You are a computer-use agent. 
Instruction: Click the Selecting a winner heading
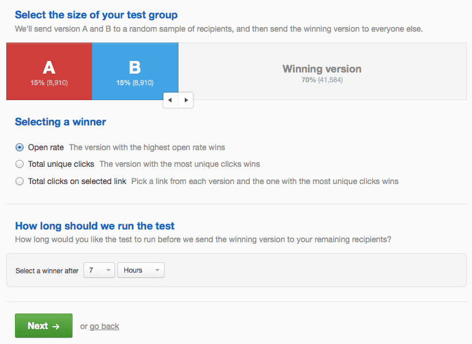(60, 122)
